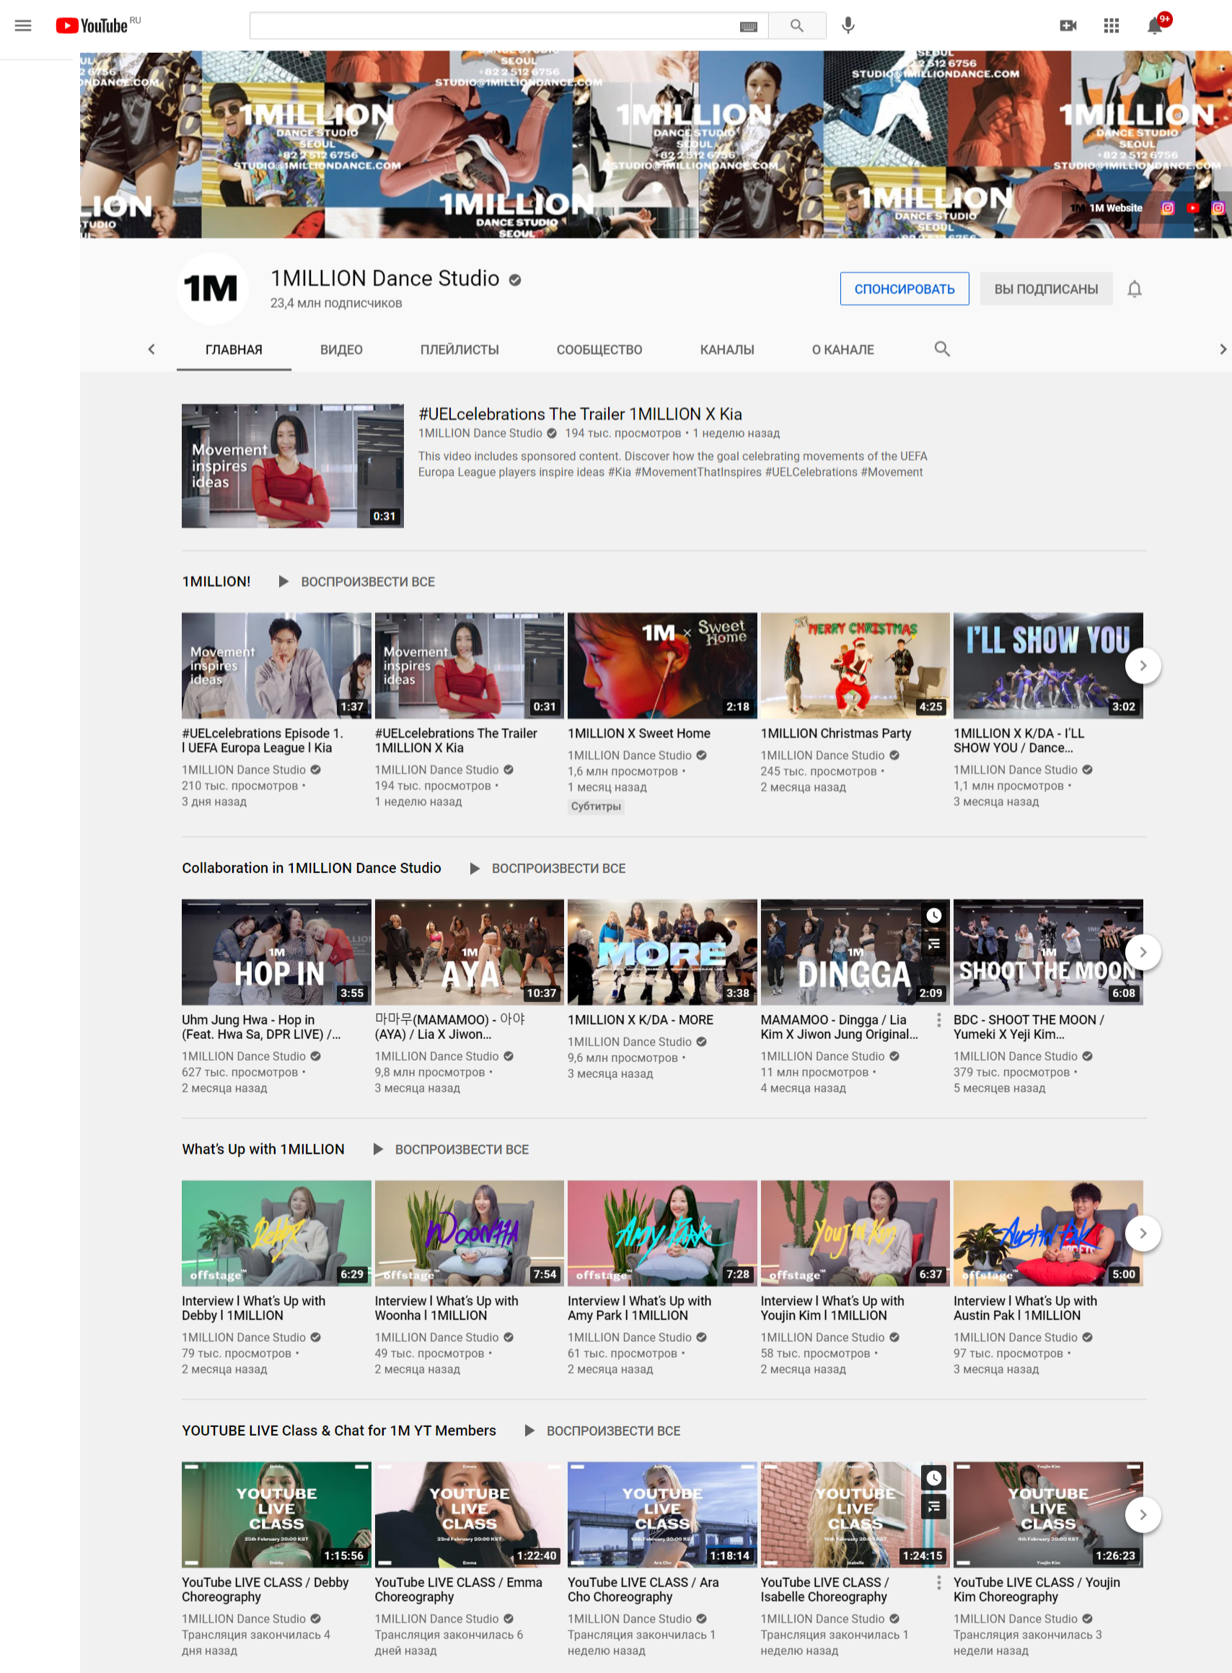The image size is (1232, 1673).
Task: Open the MORE K/DA thumbnail
Action: (x=662, y=952)
